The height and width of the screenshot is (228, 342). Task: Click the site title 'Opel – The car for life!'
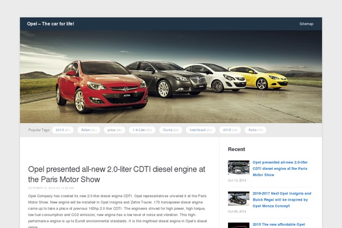(x=51, y=24)
